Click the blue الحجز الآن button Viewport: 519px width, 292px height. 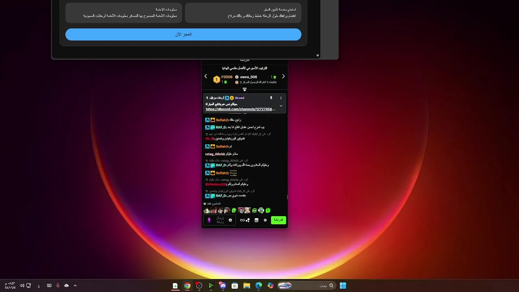183,34
